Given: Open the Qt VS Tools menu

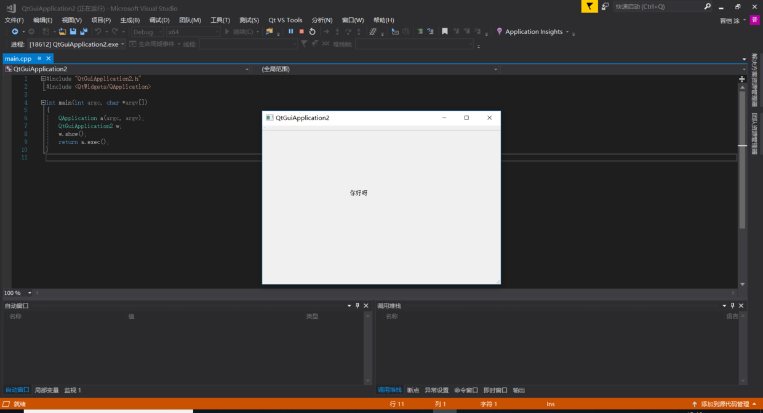Looking at the screenshot, I should click(286, 20).
